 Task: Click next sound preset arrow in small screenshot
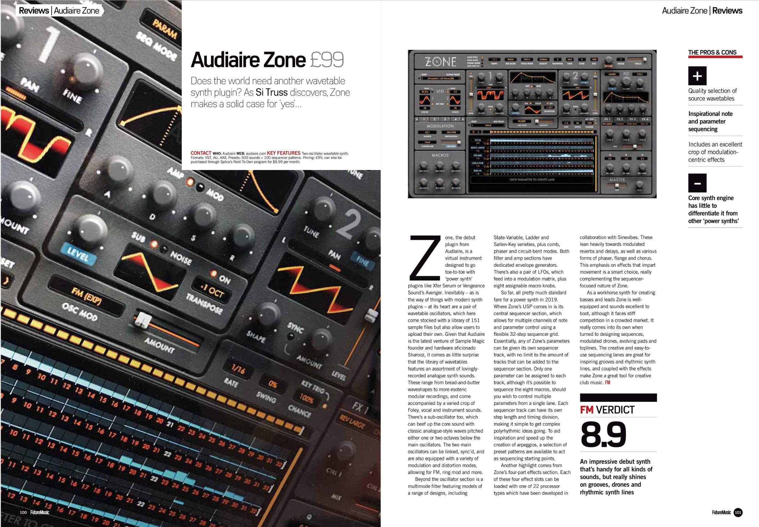(x=459, y=78)
